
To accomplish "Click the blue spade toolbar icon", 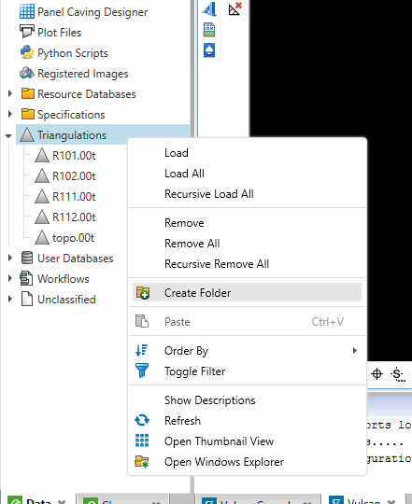I will pyautogui.click(x=209, y=50).
